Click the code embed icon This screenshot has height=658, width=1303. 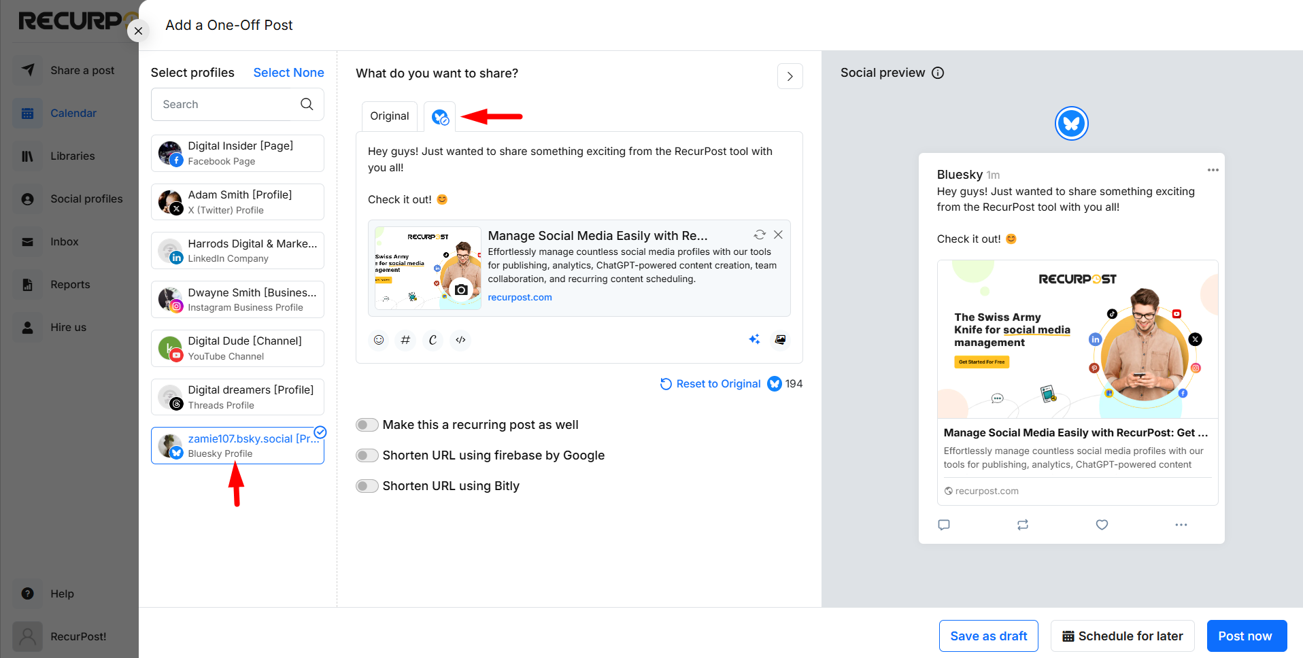[x=460, y=340]
